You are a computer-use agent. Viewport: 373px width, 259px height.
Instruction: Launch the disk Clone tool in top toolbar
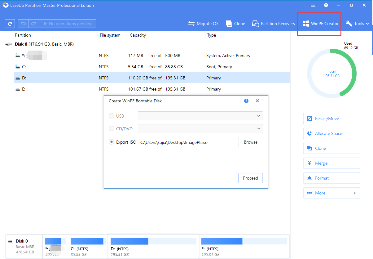tap(235, 24)
